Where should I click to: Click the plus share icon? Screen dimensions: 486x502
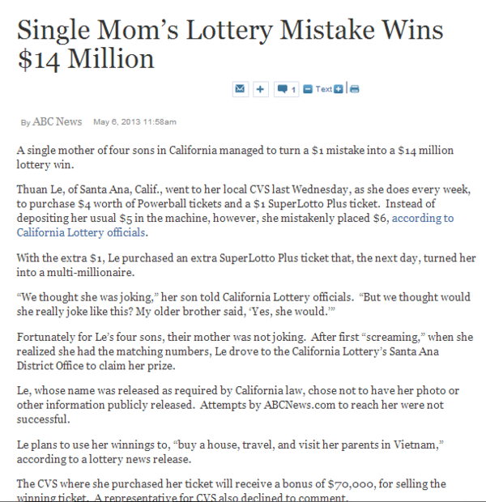(x=260, y=89)
